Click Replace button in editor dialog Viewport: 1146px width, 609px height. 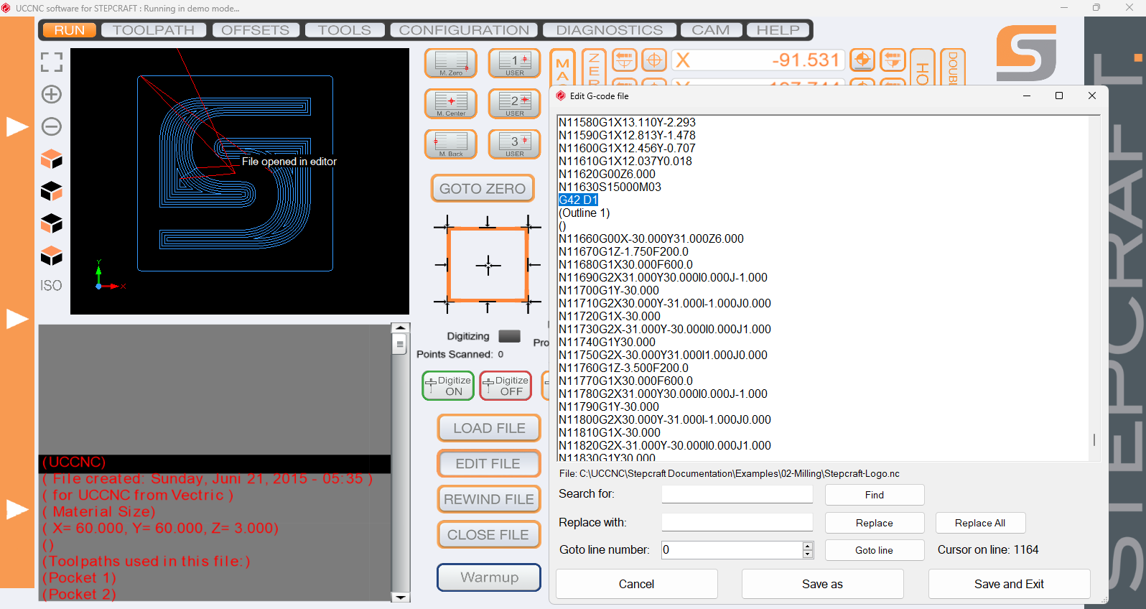pos(875,523)
